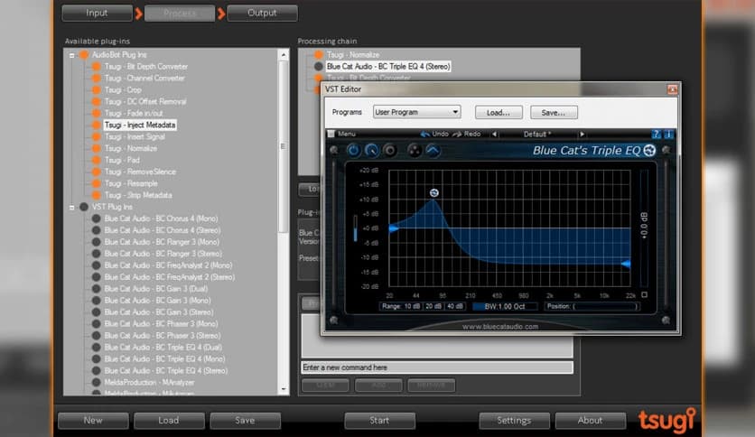Select Tsugi - Channel Converter
Viewport: 755px width, 437px height.
click(x=144, y=78)
